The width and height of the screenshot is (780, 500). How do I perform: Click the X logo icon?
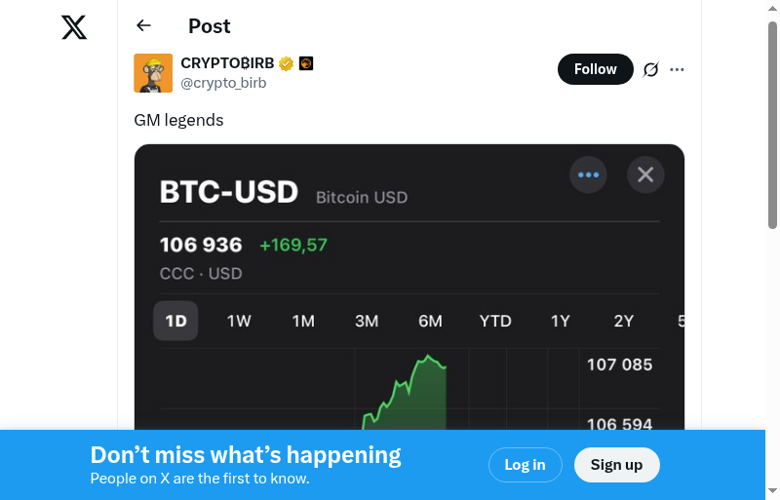tap(74, 27)
